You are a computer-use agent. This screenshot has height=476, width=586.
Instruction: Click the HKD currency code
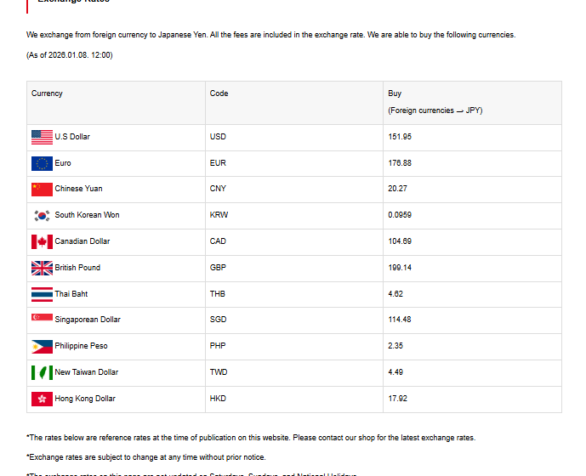tap(218, 399)
